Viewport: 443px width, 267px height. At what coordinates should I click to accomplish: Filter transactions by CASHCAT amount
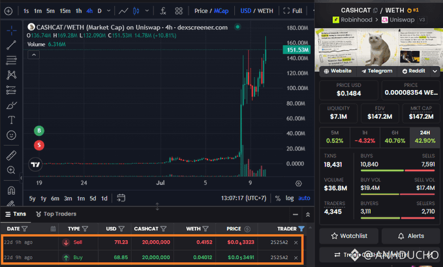(163, 228)
